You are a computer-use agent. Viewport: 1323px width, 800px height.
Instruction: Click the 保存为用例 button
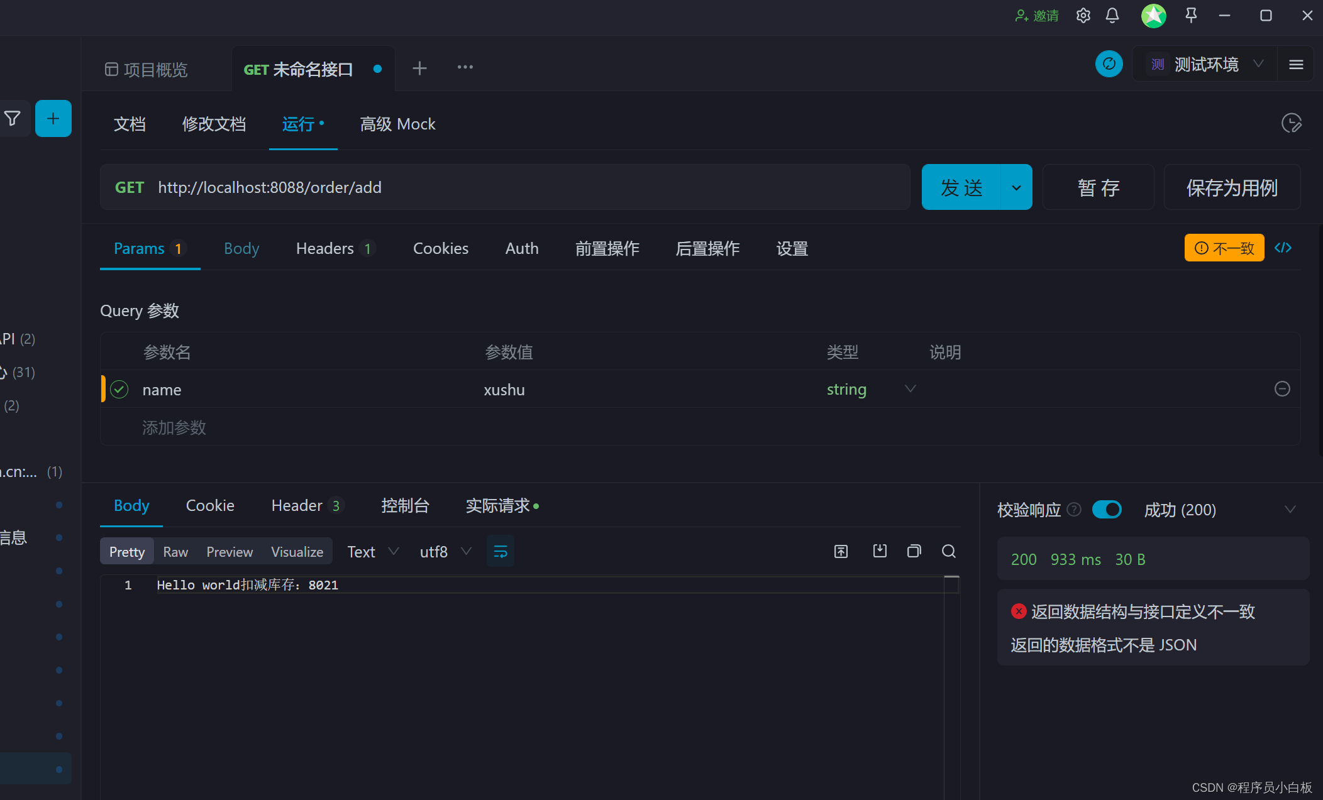coord(1232,187)
